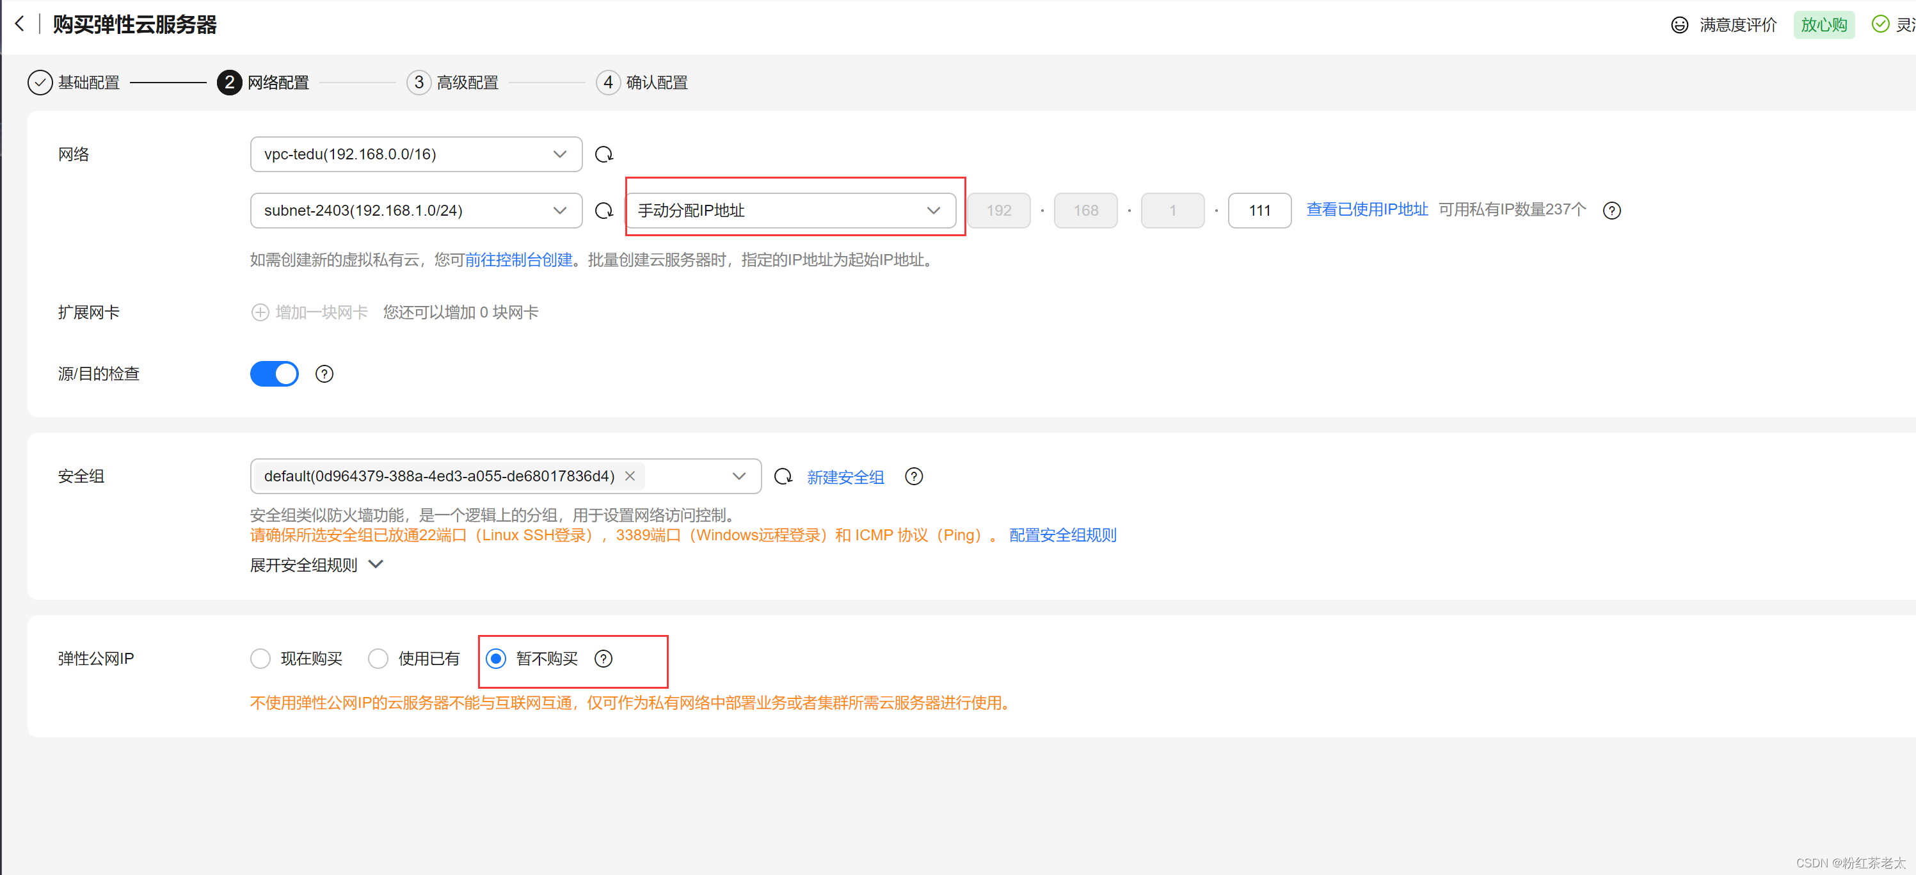Click help icon beside 暂不购买 option

pos(603,659)
